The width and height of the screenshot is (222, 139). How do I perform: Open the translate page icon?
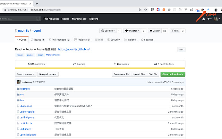click(x=140, y=10)
